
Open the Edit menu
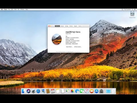tap(12, 9)
